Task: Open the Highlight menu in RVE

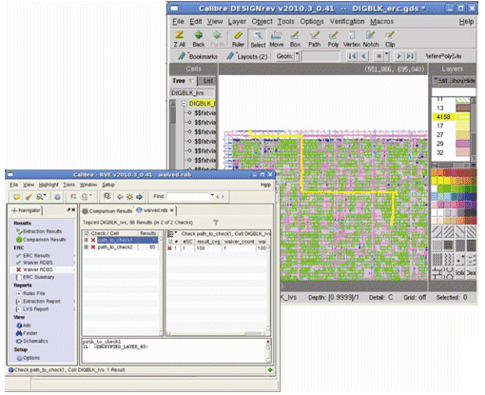Action: pyautogui.click(x=48, y=185)
